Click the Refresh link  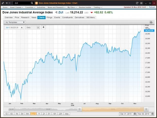coord(152,7)
